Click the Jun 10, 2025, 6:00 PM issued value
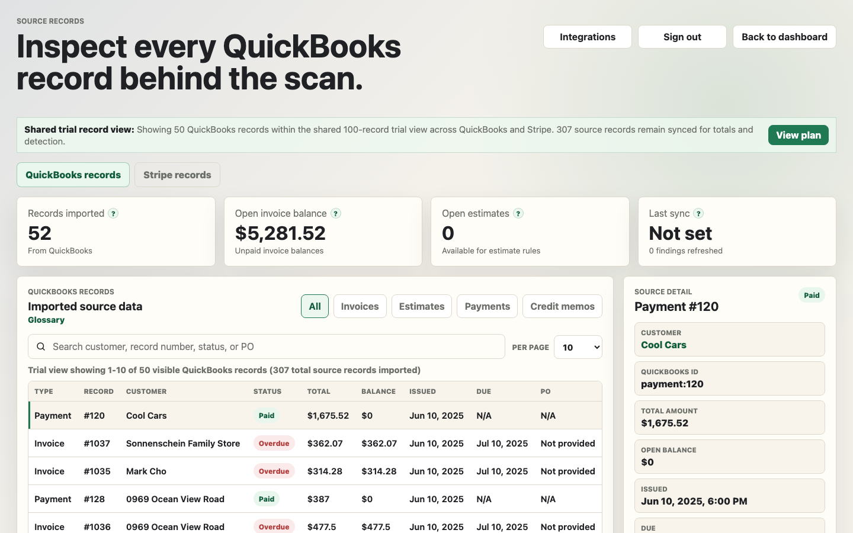The image size is (853, 533). click(x=694, y=501)
